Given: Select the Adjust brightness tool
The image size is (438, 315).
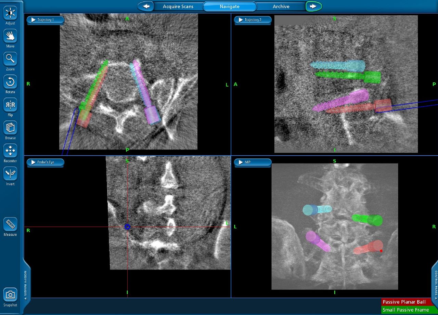Looking at the screenshot, I should click(10, 13).
